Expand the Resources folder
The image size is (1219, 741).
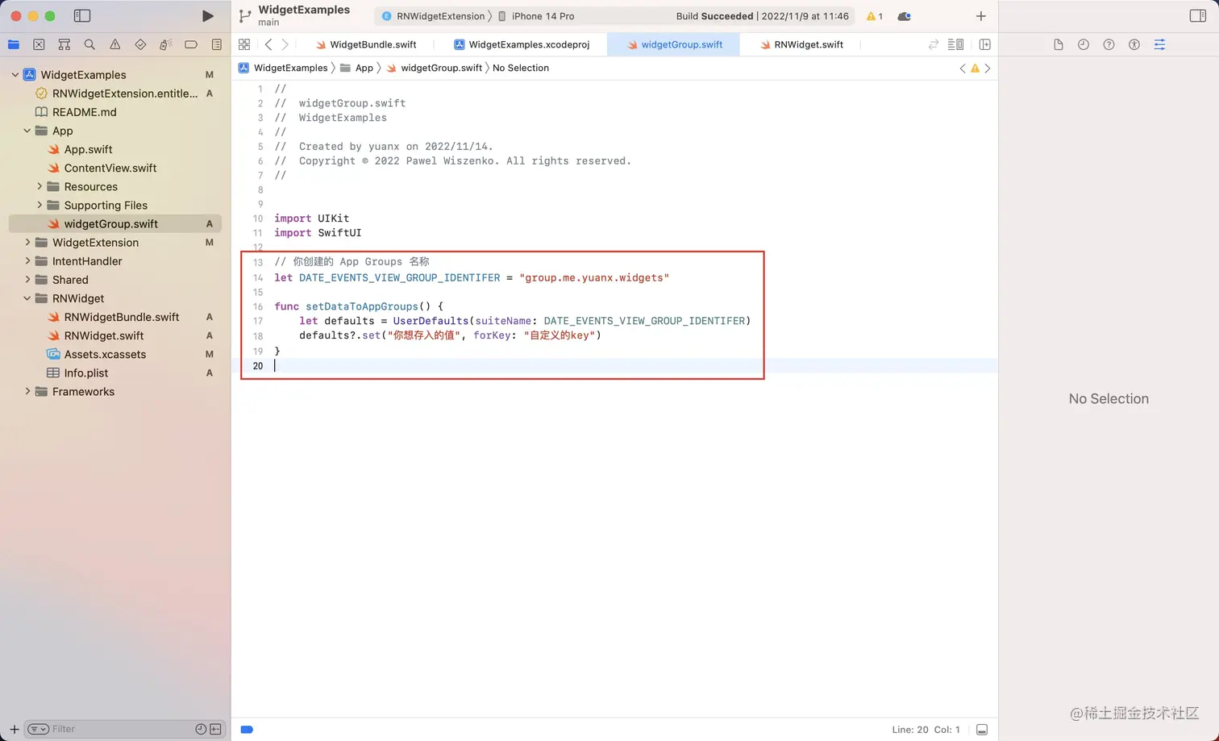tap(40, 186)
